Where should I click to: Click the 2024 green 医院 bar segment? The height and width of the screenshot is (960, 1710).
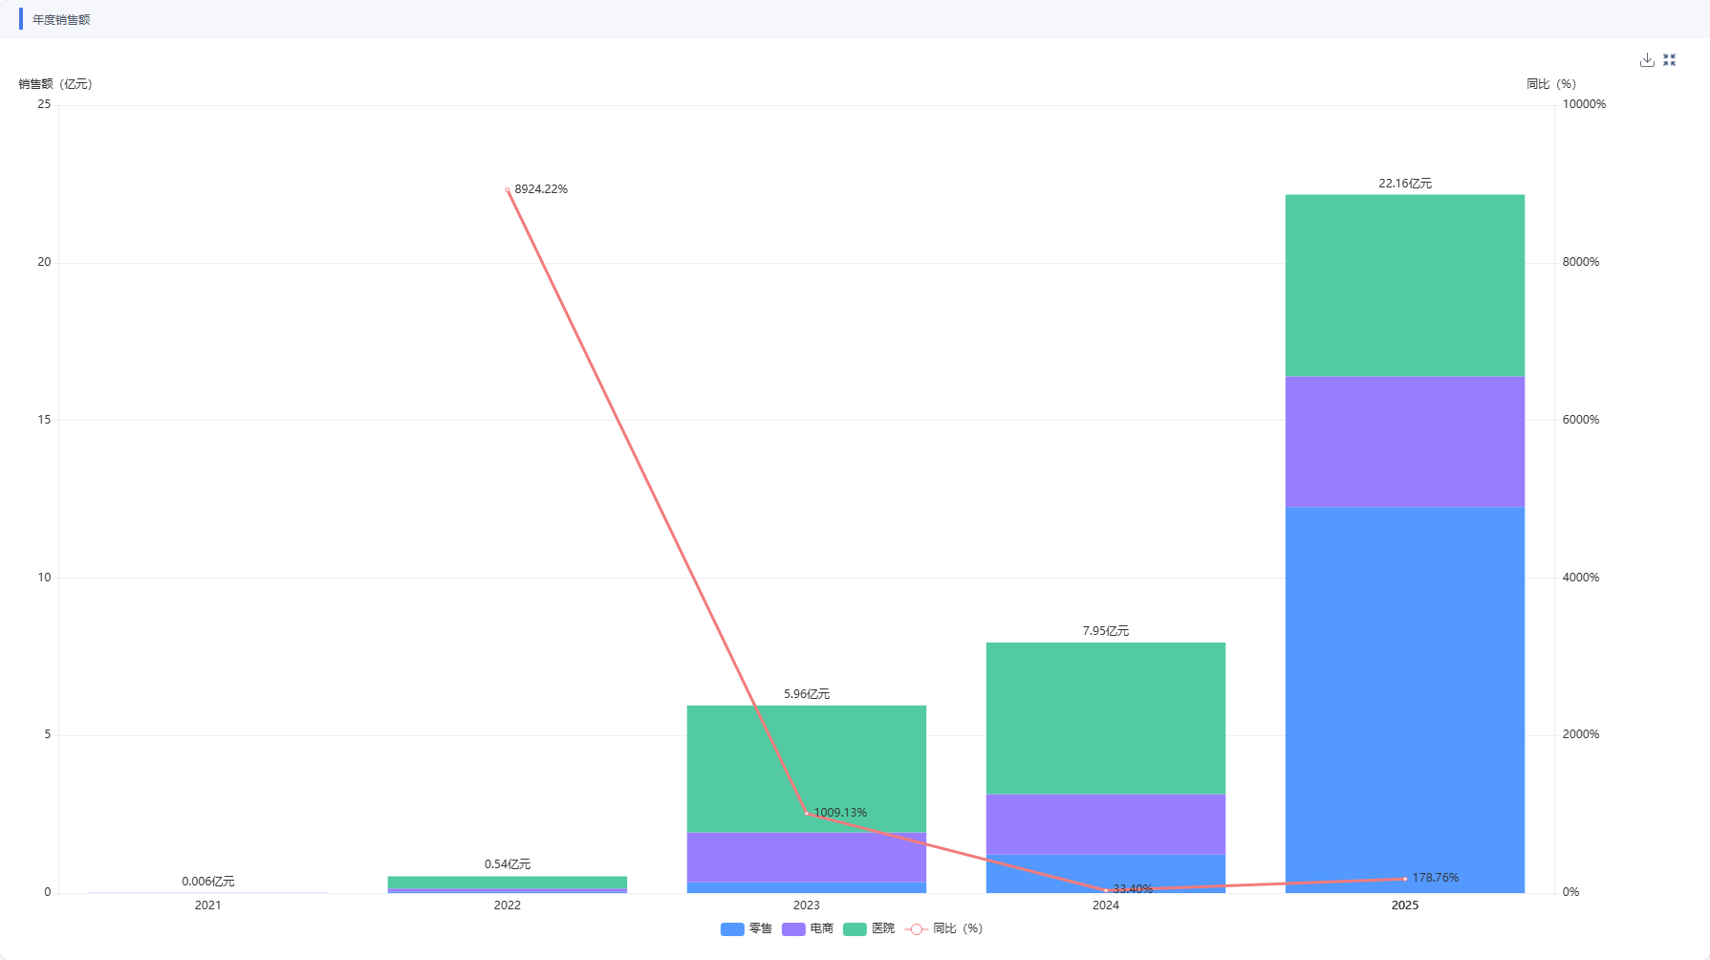coord(1105,718)
